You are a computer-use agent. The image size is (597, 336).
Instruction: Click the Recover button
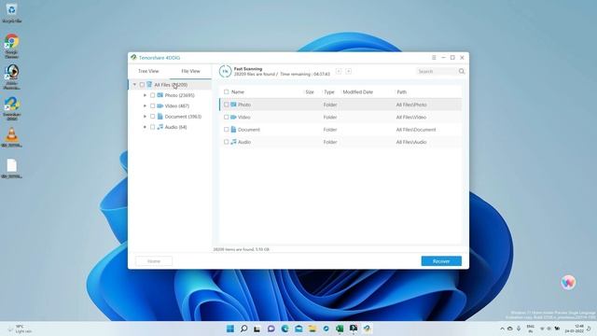(441, 261)
